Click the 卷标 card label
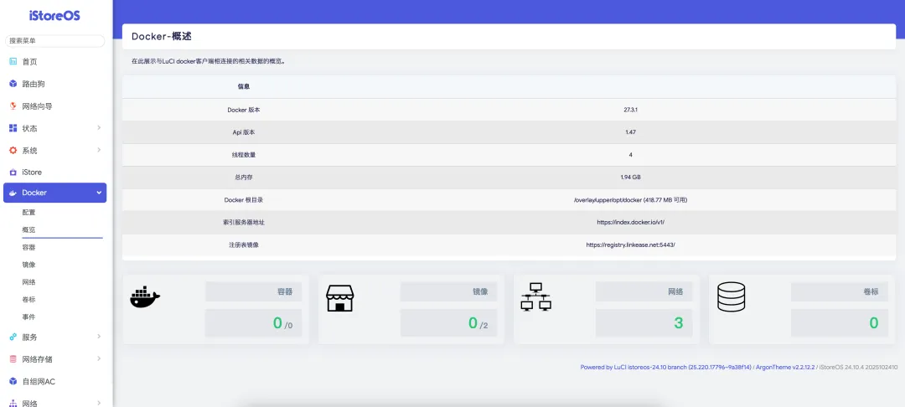Viewport: 905px width, 407px height. click(x=871, y=291)
